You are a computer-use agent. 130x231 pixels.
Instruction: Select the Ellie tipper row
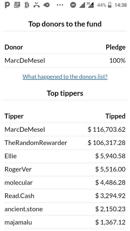pyautogui.click(x=65, y=156)
